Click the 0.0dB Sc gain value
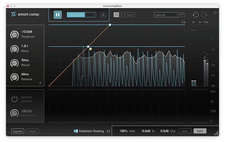The image size is (225, 142). 146,131
